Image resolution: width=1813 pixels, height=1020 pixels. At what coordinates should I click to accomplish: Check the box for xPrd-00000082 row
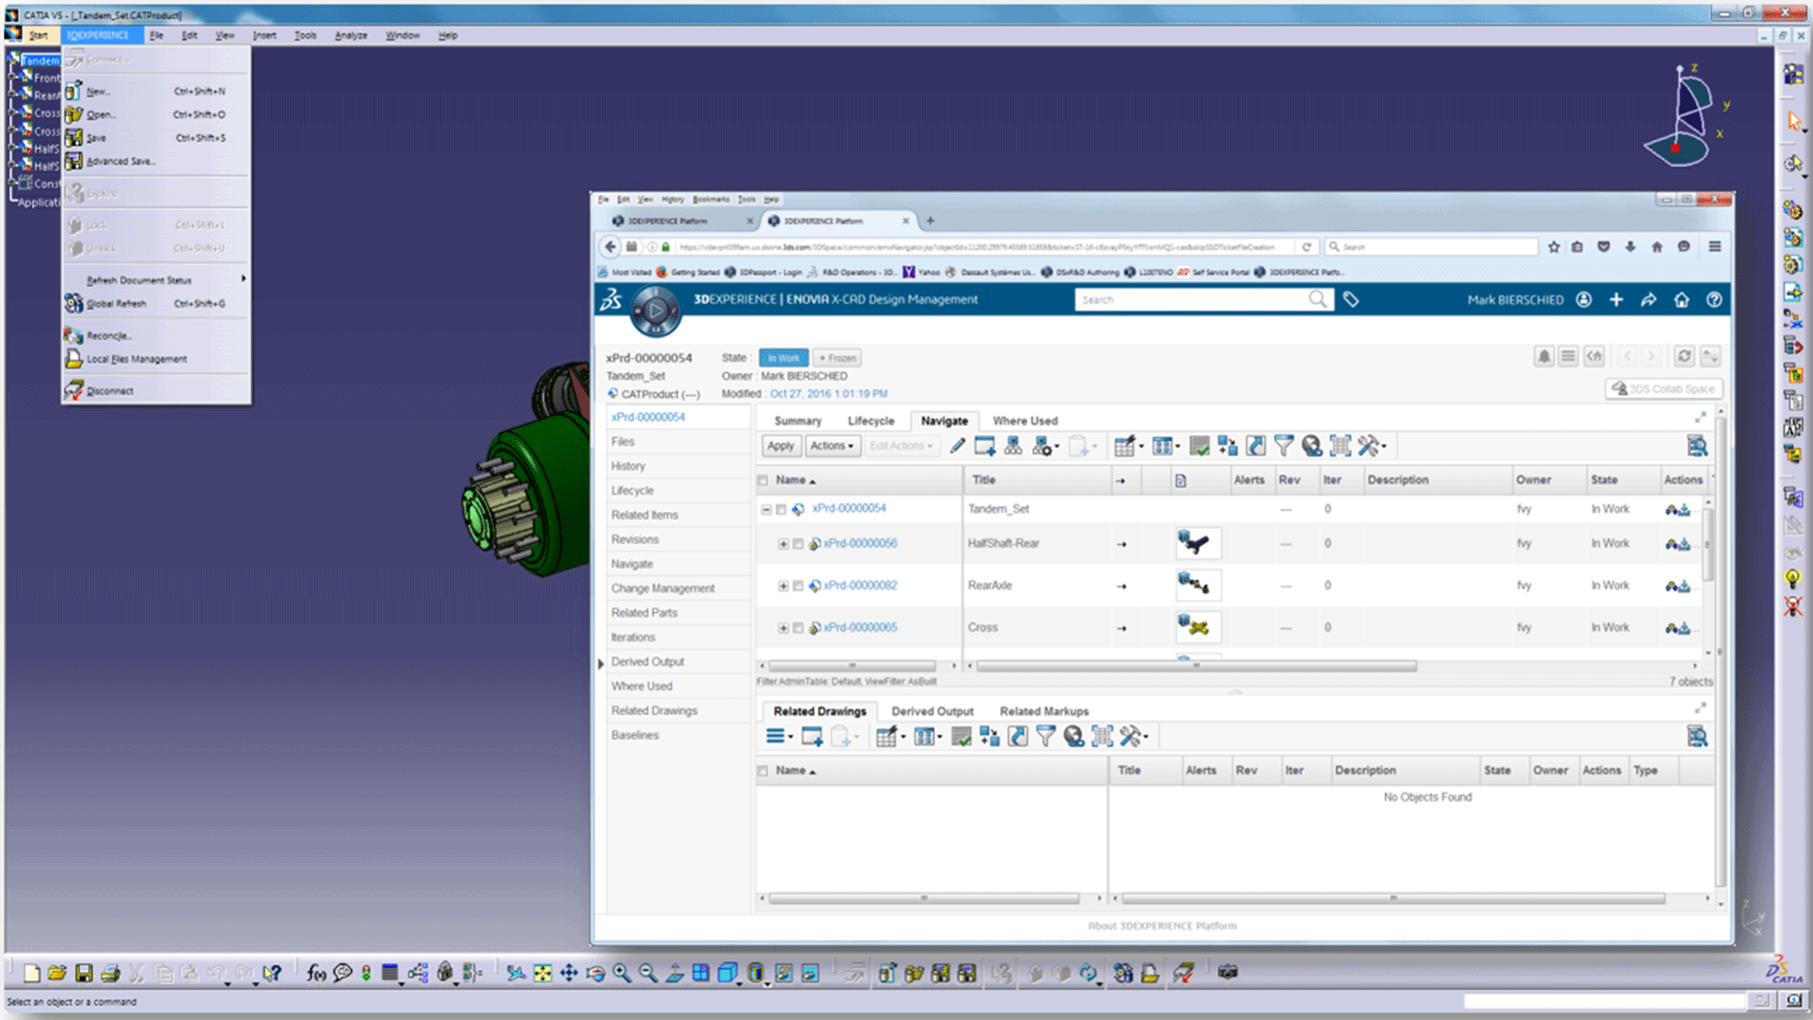[x=798, y=586]
